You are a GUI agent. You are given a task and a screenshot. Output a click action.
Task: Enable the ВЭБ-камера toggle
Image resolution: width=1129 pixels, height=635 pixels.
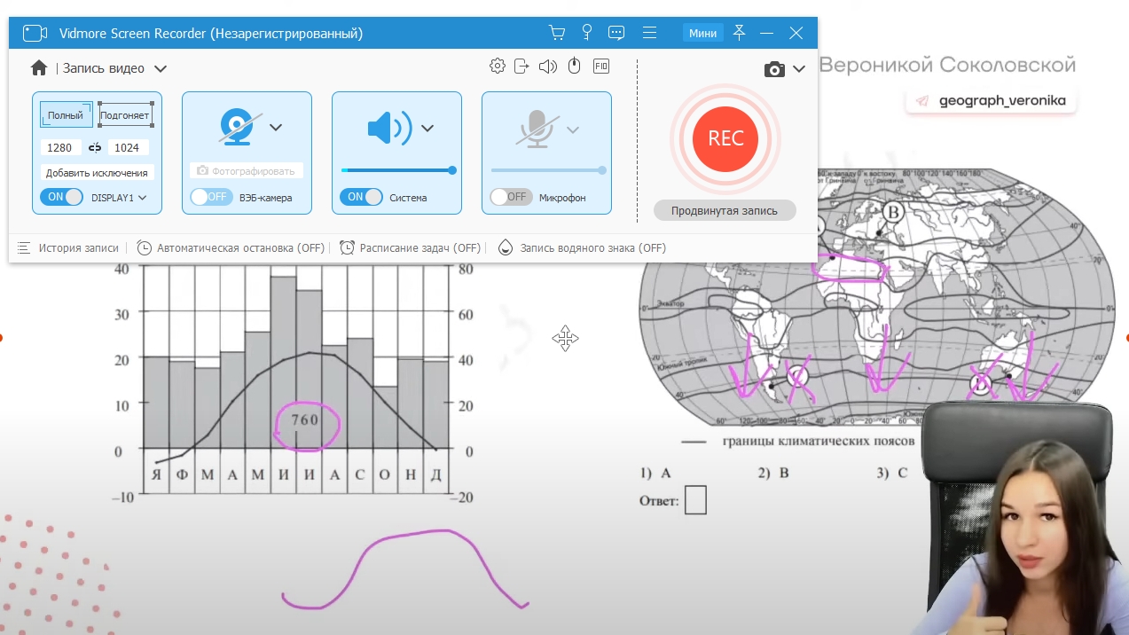[211, 197]
